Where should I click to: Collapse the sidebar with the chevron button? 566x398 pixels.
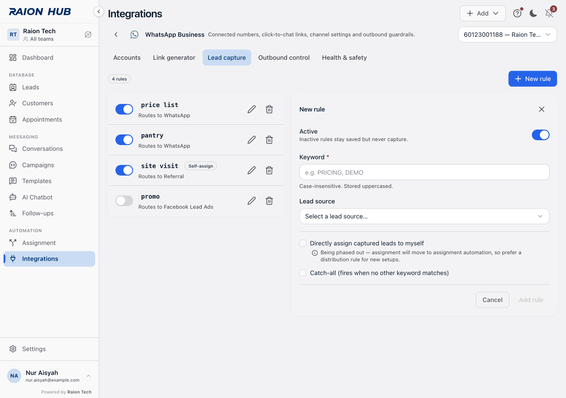[99, 12]
